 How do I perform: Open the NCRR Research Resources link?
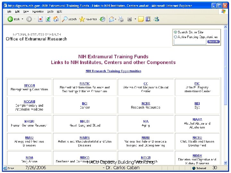pyautogui.click(x=146, y=103)
